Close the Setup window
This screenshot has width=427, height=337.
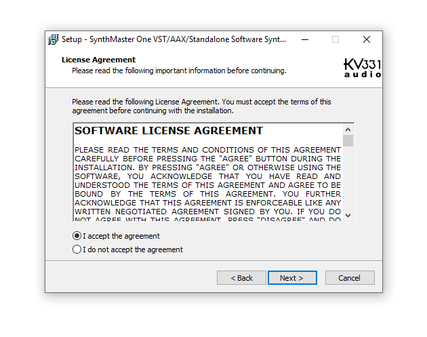(x=367, y=39)
